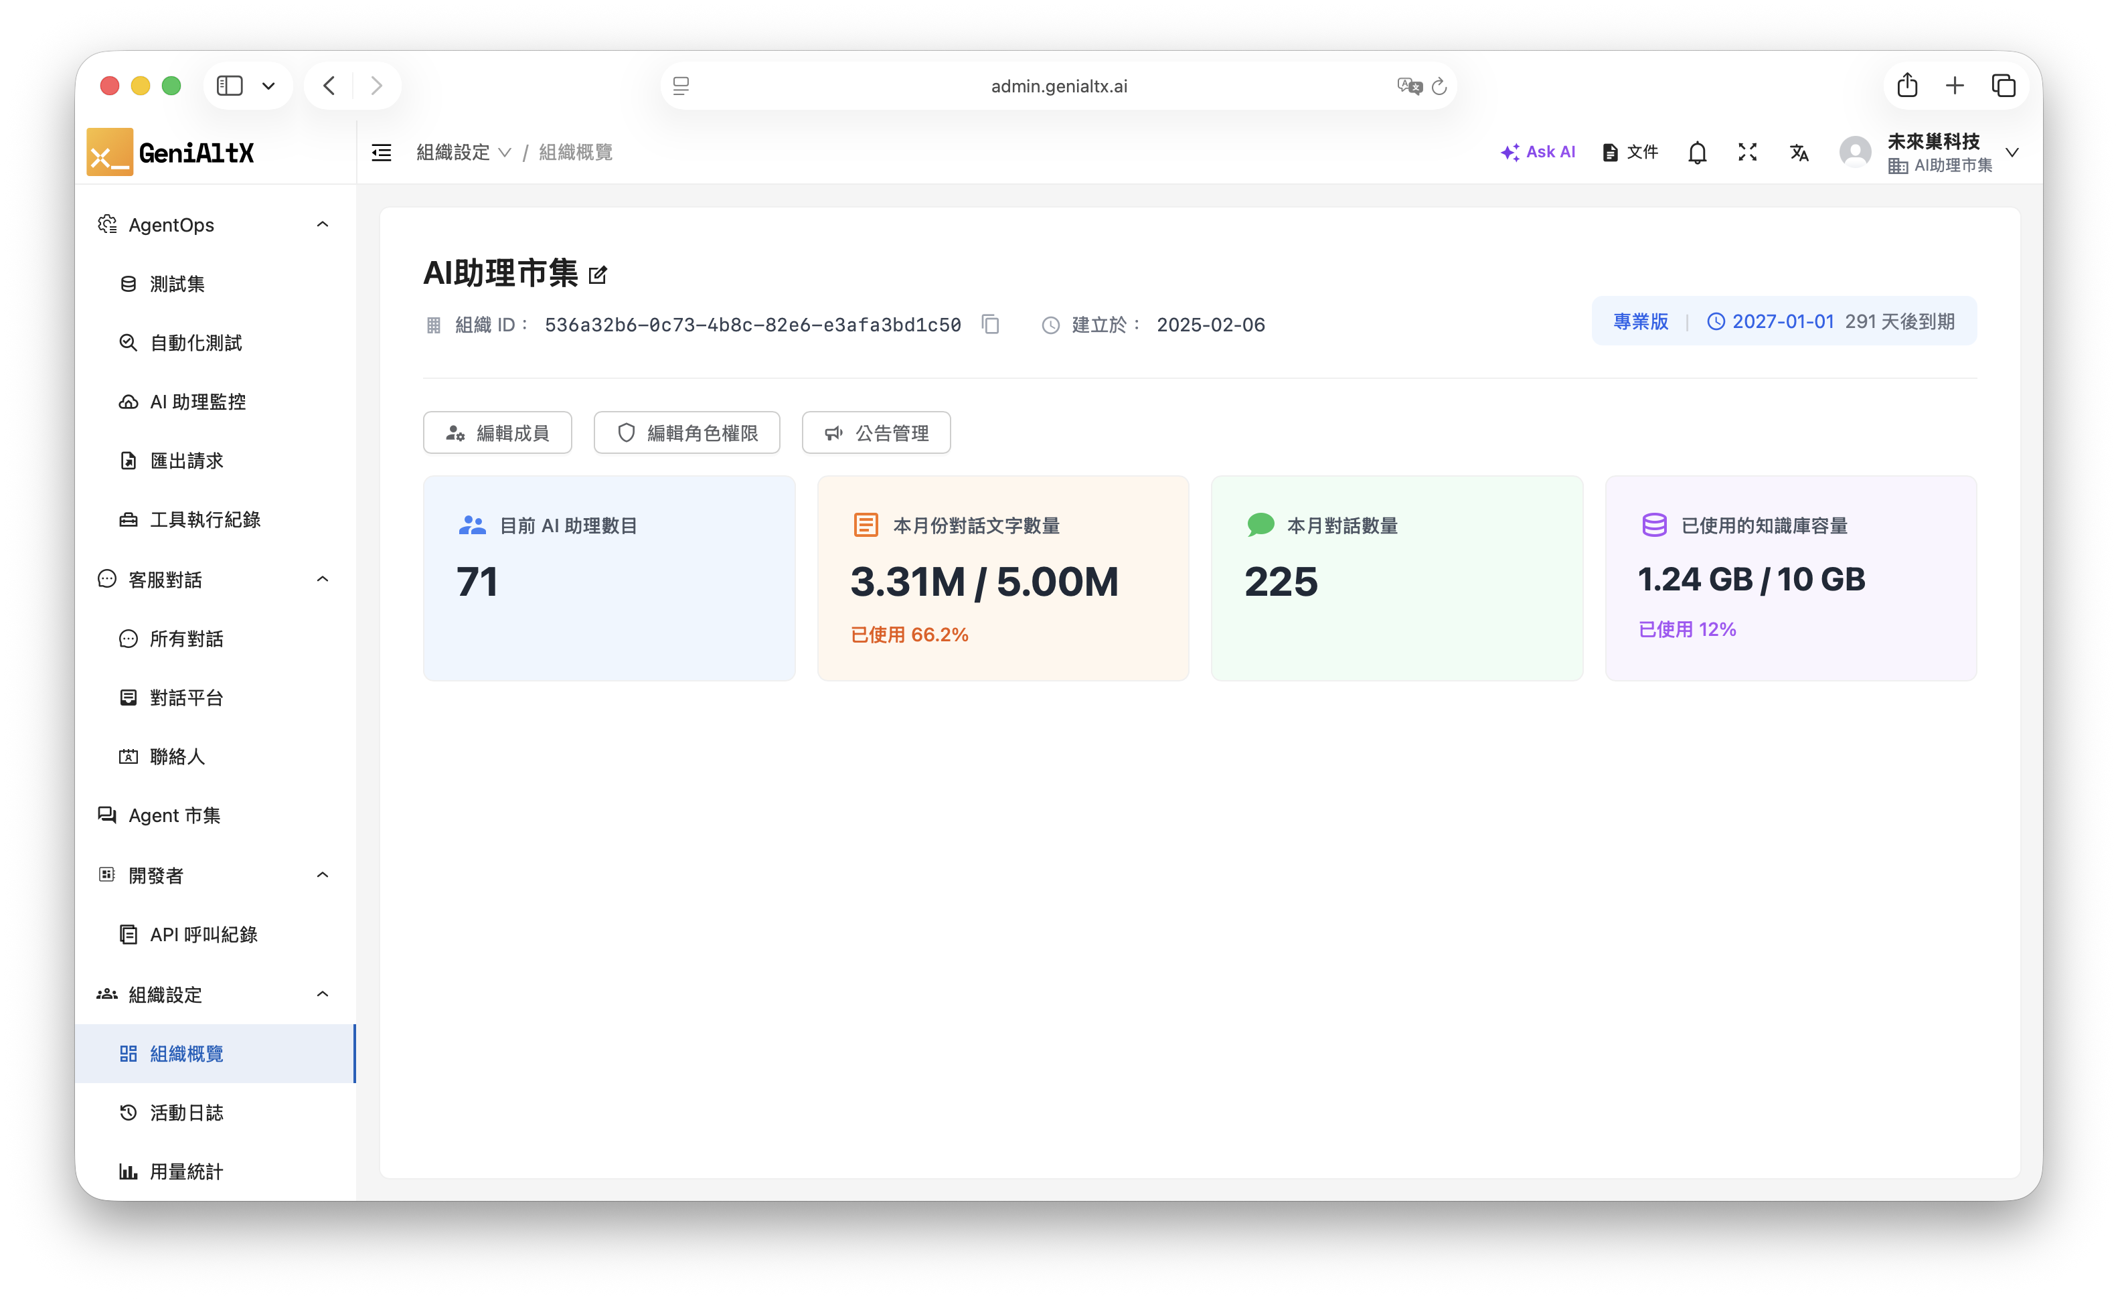This screenshot has height=1300, width=2118.
Task: Open the notifications bell
Action: coord(1697,152)
